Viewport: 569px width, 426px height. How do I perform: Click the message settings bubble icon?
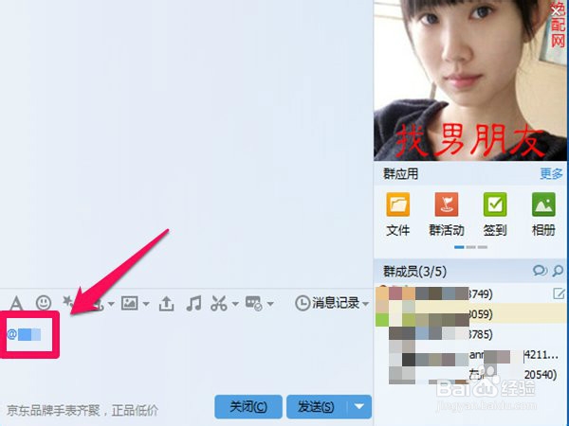tap(253, 303)
